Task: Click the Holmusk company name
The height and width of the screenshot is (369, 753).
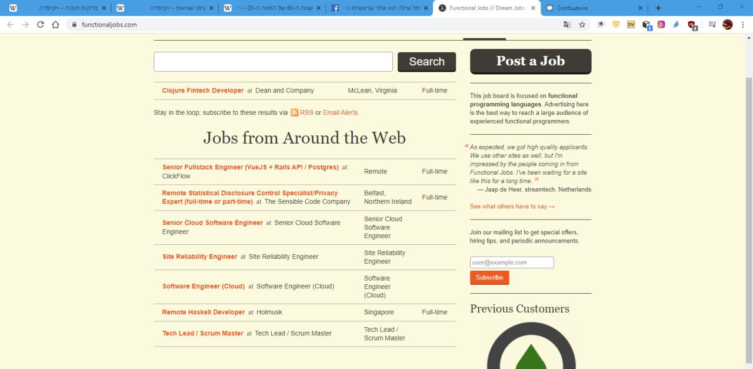Action: click(269, 312)
